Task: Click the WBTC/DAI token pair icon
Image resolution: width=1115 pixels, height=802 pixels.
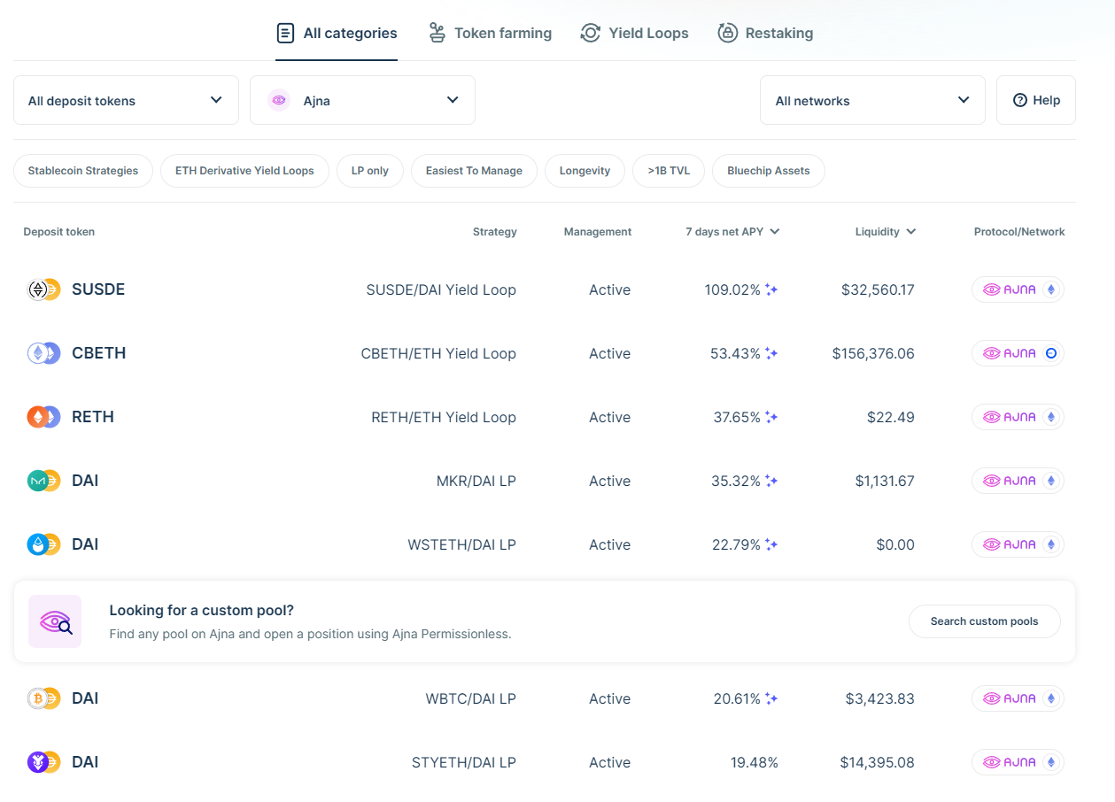Action: click(x=43, y=698)
